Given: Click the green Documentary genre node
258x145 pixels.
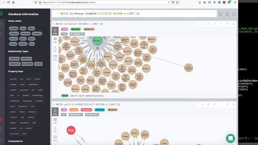Looking at the screenshot, I should [97, 41].
